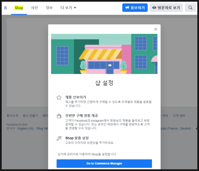Viewport: 199px width, 171px height.
Task: Click the shopping bag icon beside 간편한 구매 경험 제공
Action: [59, 116]
